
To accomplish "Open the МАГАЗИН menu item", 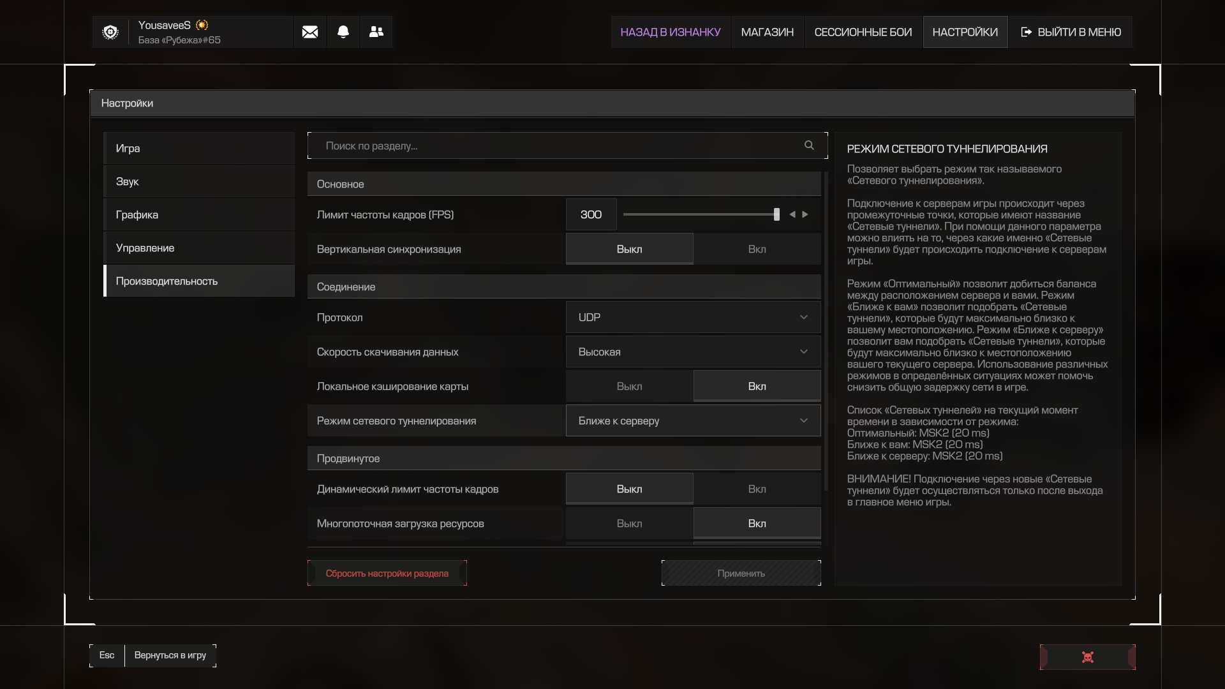I will [768, 32].
